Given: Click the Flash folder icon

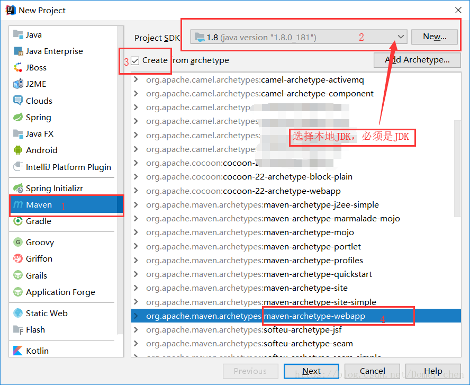Looking at the screenshot, I should click(18, 329).
